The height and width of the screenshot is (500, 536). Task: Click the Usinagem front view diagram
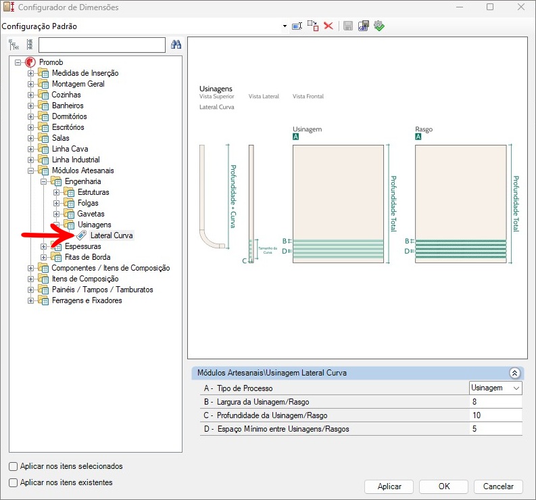(338, 204)
